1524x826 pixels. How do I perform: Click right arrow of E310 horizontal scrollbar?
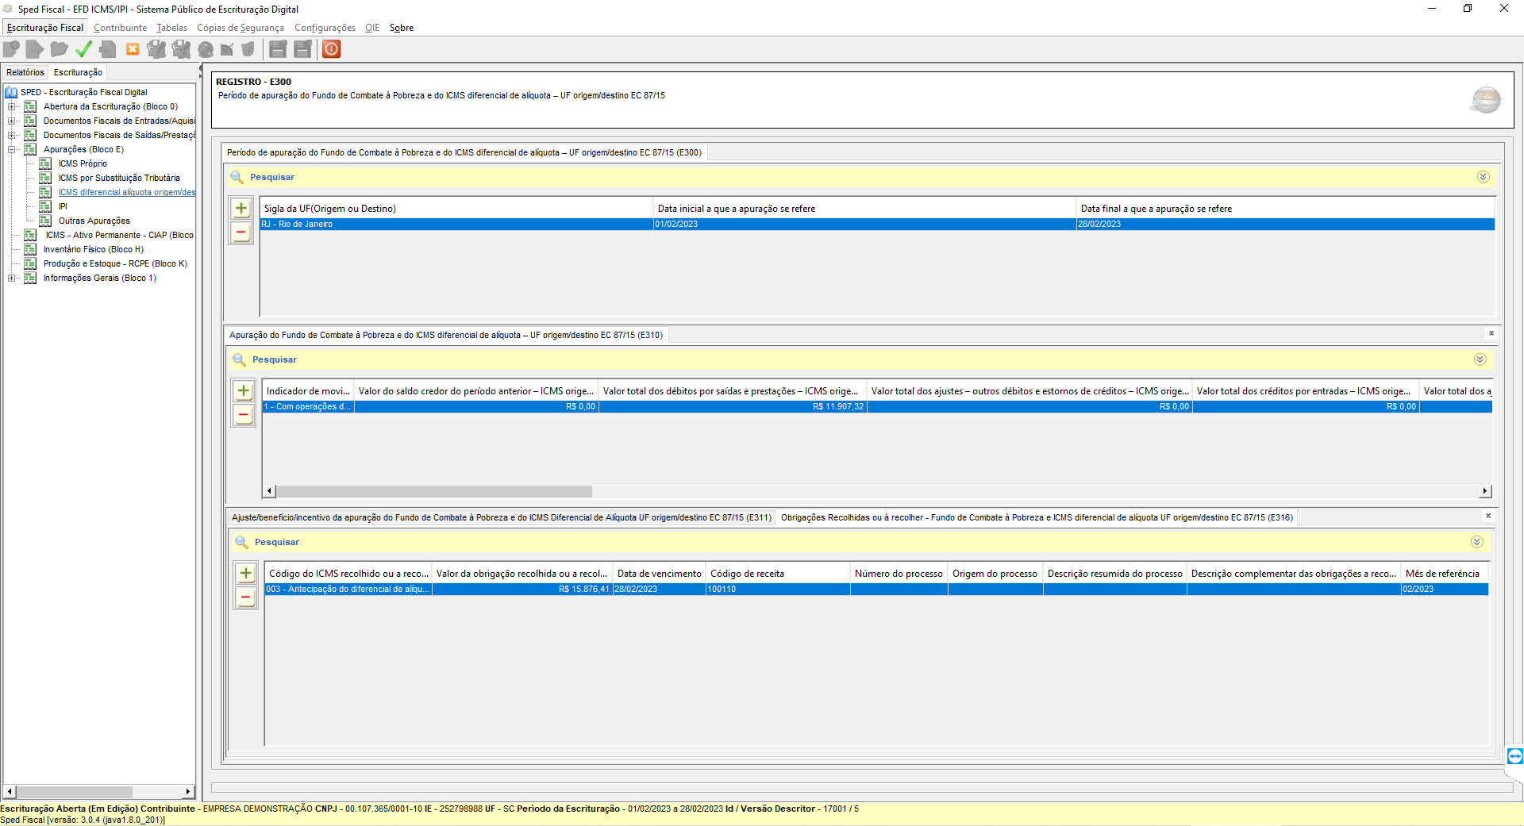(1485, 491)
